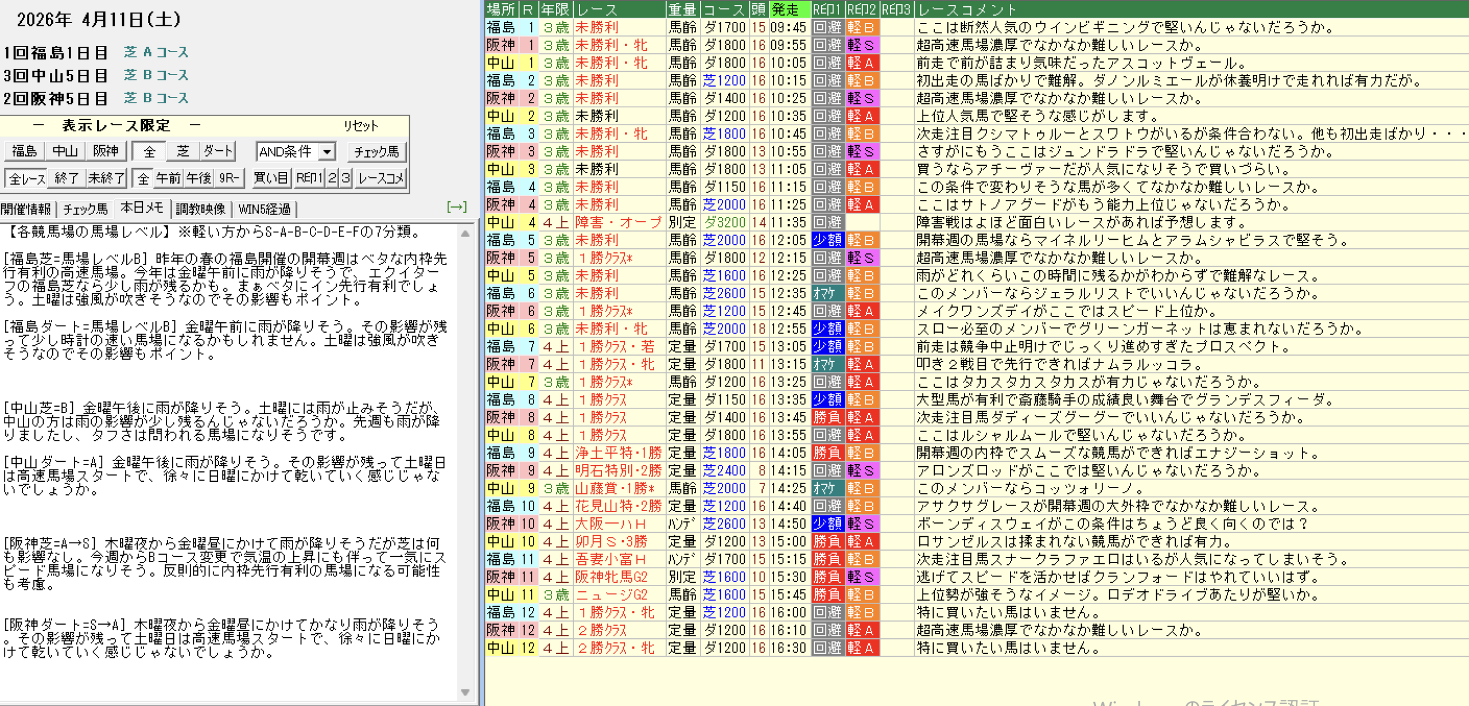Select the 中山 11 ニュージG2 race row
The height and width of the screenshot is (706, 1469).
click(612, 595)
